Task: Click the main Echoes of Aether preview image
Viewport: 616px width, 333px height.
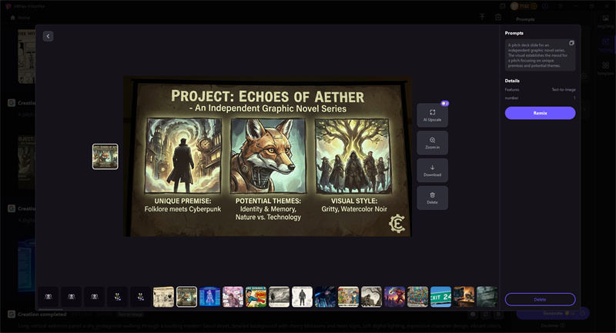Action: (x=267, y=156)
